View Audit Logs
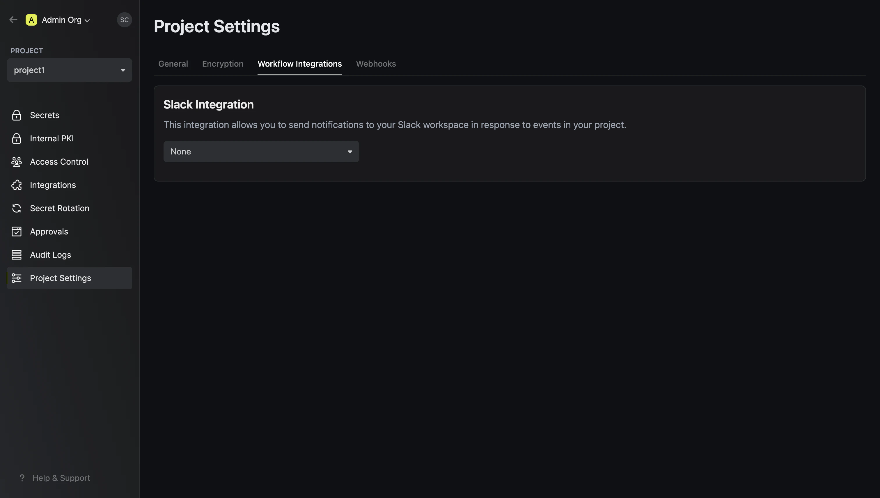 (x=70, y=255)
